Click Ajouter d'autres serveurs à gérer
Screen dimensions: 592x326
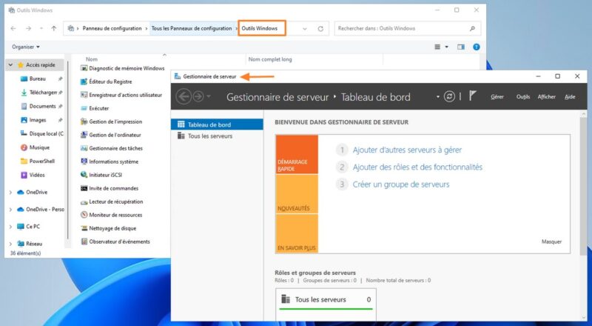[407, 150]
